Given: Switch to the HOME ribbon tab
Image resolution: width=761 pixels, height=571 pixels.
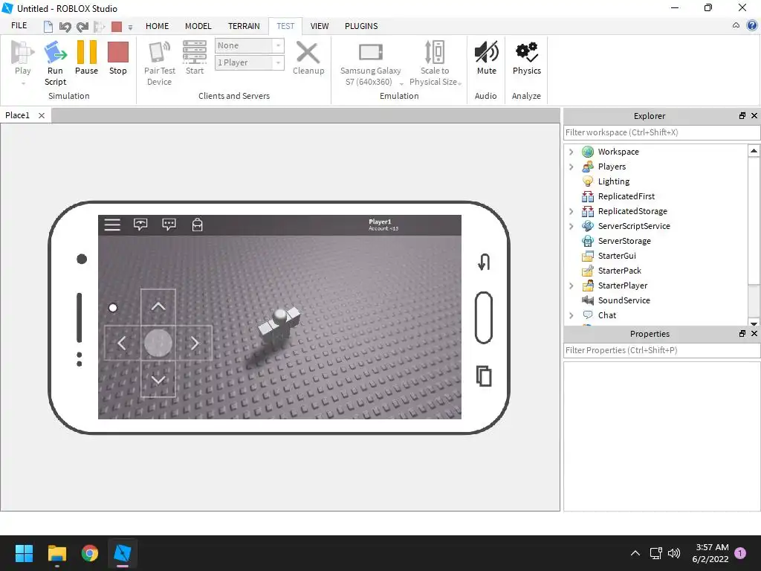Looking at the screenshot, I should point(158,26).
